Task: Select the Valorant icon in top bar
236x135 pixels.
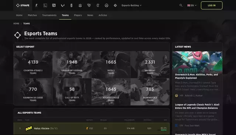Action: [x=63, y=6]
